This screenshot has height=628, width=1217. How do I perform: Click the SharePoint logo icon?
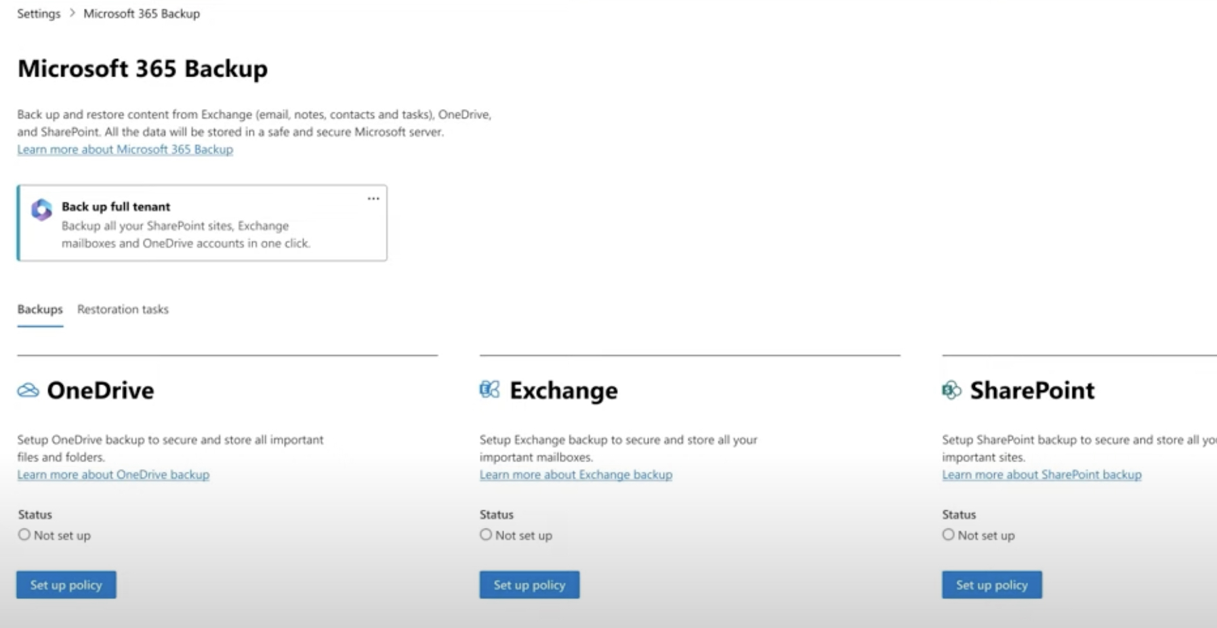pyautogui.click(x=951, y=390)
